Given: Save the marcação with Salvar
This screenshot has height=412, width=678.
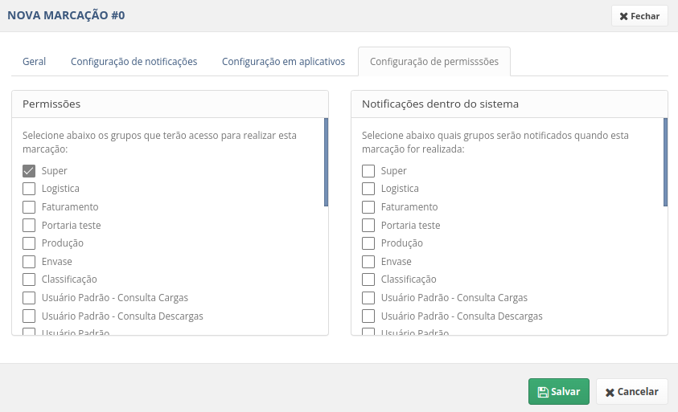Looking at the screenshot, I should (x=559, y=392).
